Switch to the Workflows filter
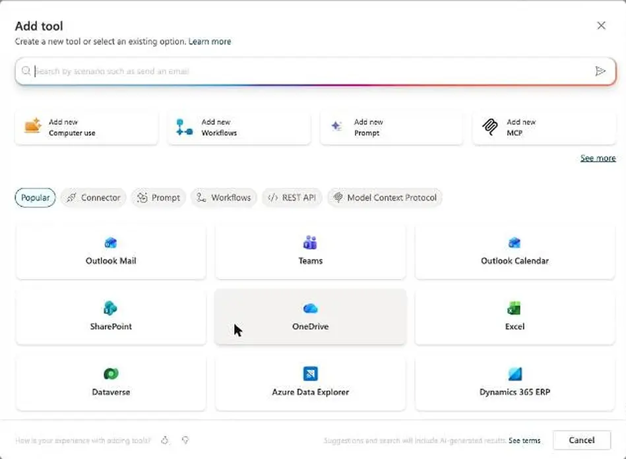Screen dimensions: 626x459 click(224, 198)
